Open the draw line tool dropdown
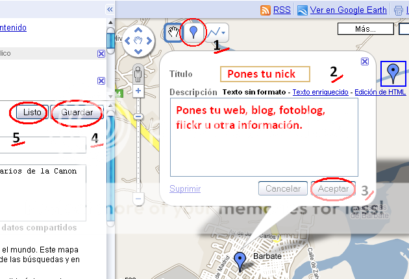 (217, 32)
